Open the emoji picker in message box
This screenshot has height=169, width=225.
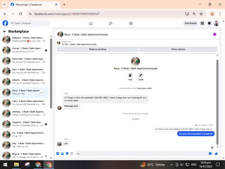coord(210,154)
